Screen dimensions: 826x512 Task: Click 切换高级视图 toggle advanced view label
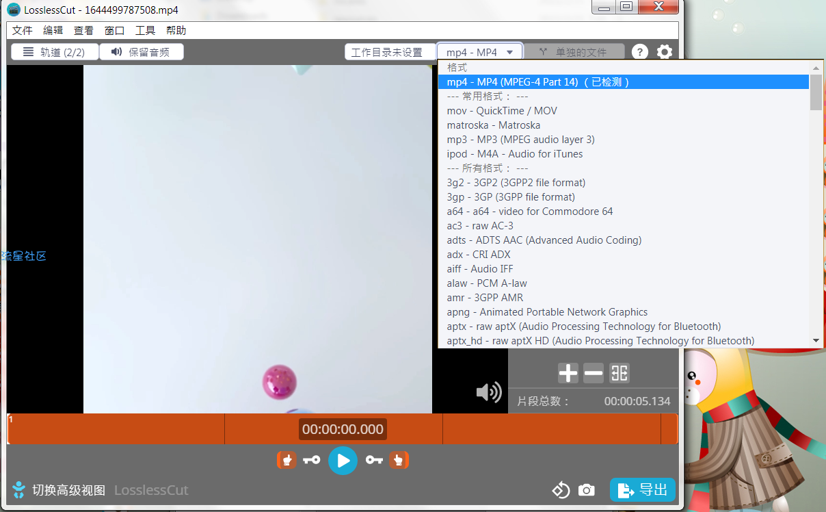[69, 490]
